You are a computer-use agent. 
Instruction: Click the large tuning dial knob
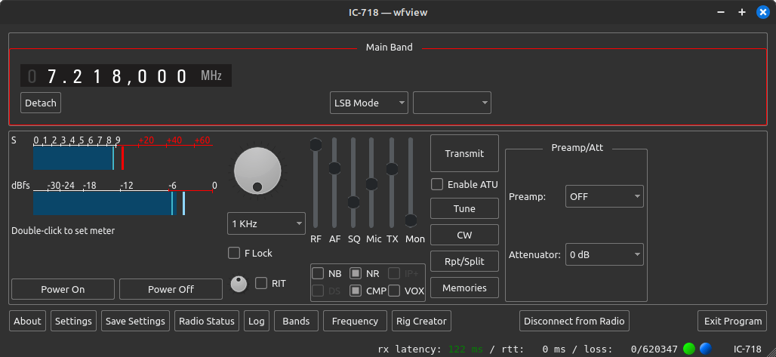(257, 171)
